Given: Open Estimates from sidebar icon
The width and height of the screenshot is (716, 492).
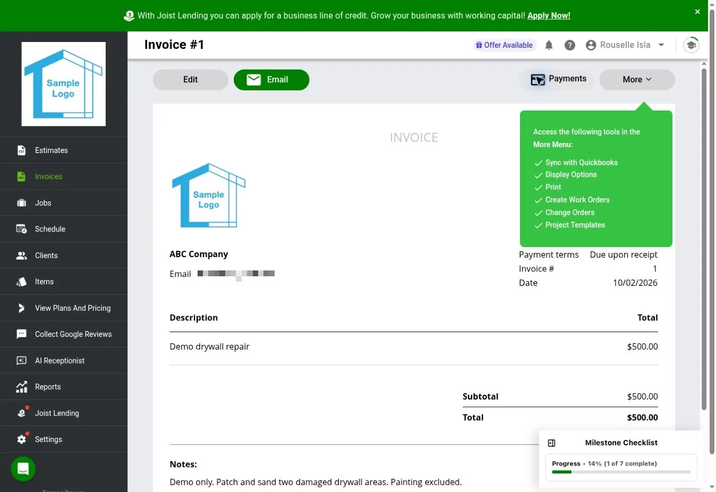Looking at the screenshot, I should tap(21, 150).
